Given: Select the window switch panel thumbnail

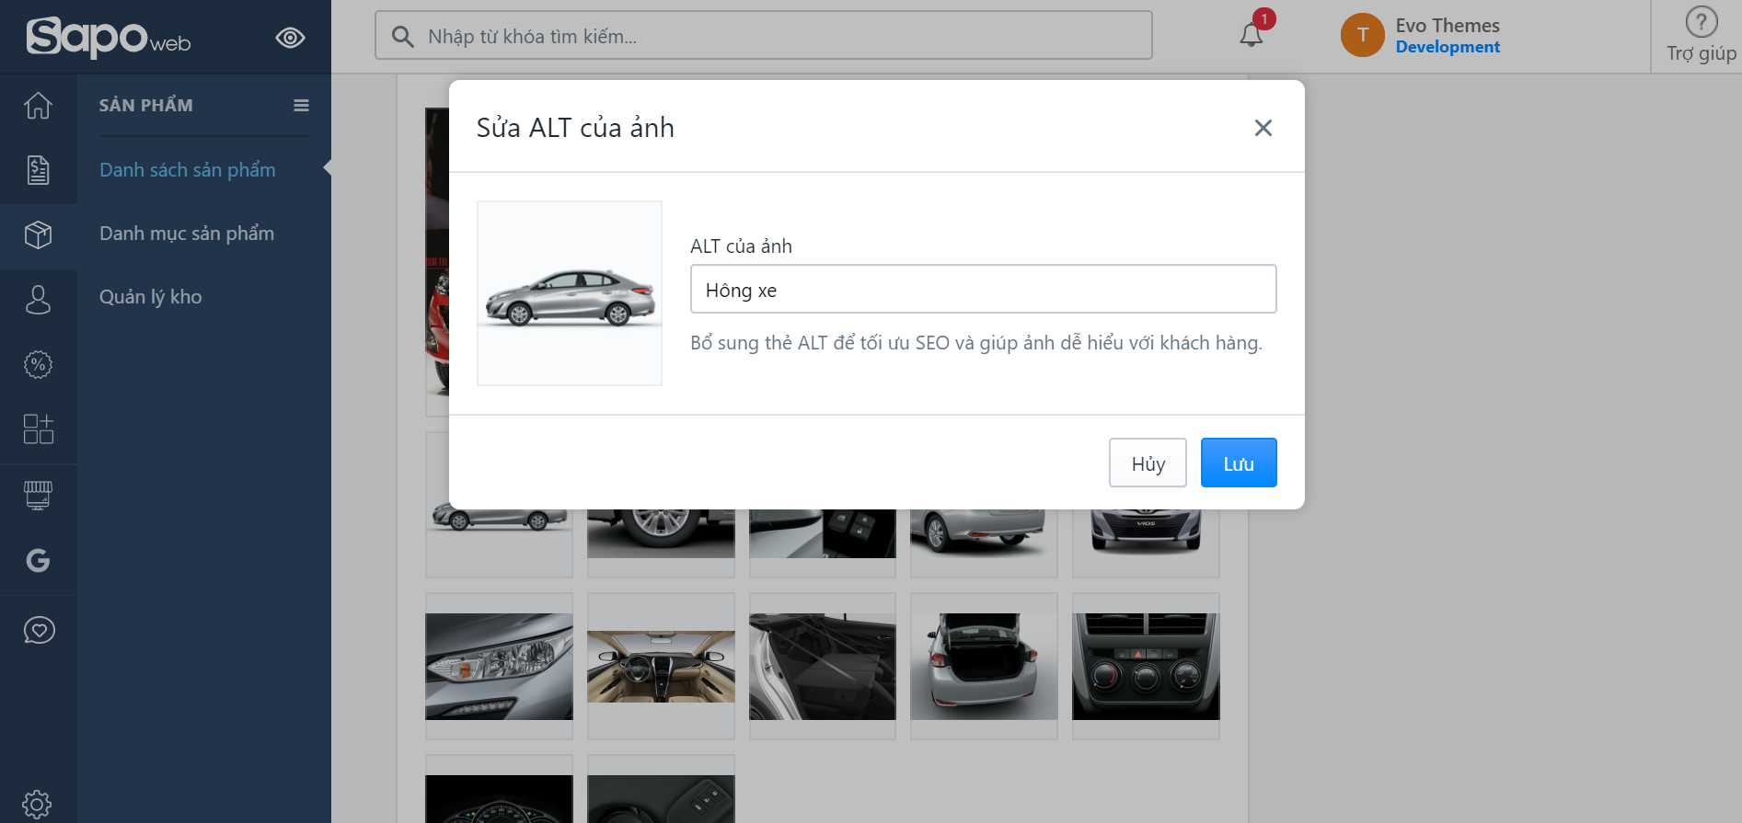Looking at the screenshot, I should click(823, 543).
